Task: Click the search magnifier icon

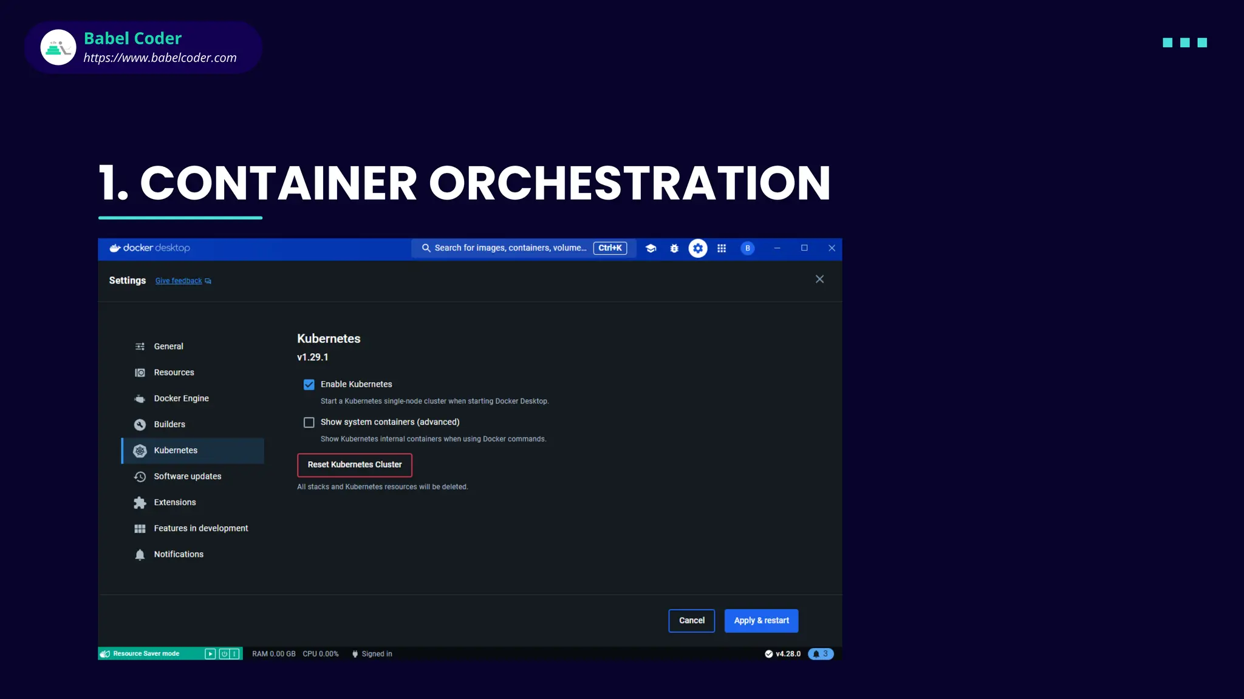Action: click(426, 248)
